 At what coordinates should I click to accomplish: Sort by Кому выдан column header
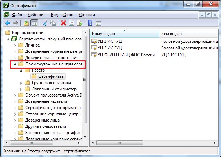pyautogui.click(x=124, y=34)
